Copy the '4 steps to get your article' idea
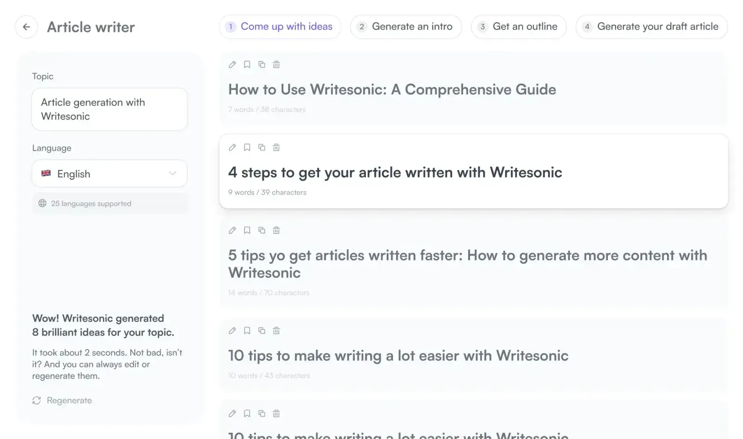 (x=262, y=147)
